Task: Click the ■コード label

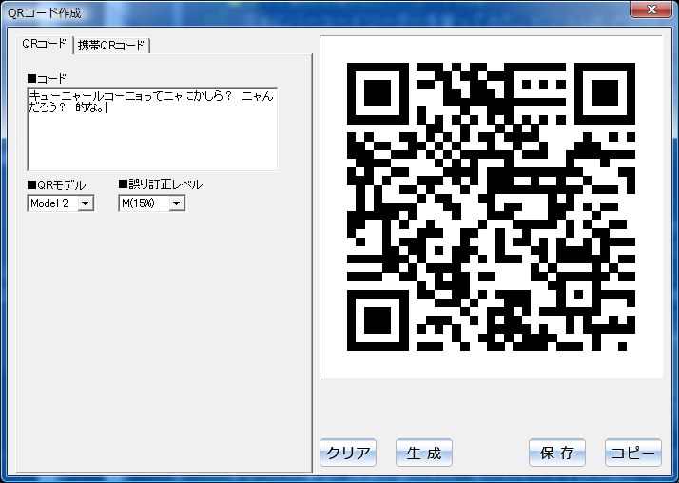Action: tap(47, 78)
